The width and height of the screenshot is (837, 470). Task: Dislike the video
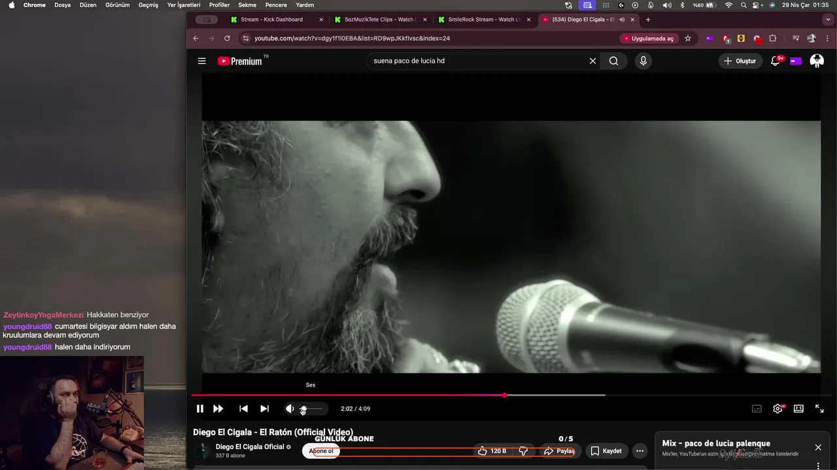[x=523, y=451]
